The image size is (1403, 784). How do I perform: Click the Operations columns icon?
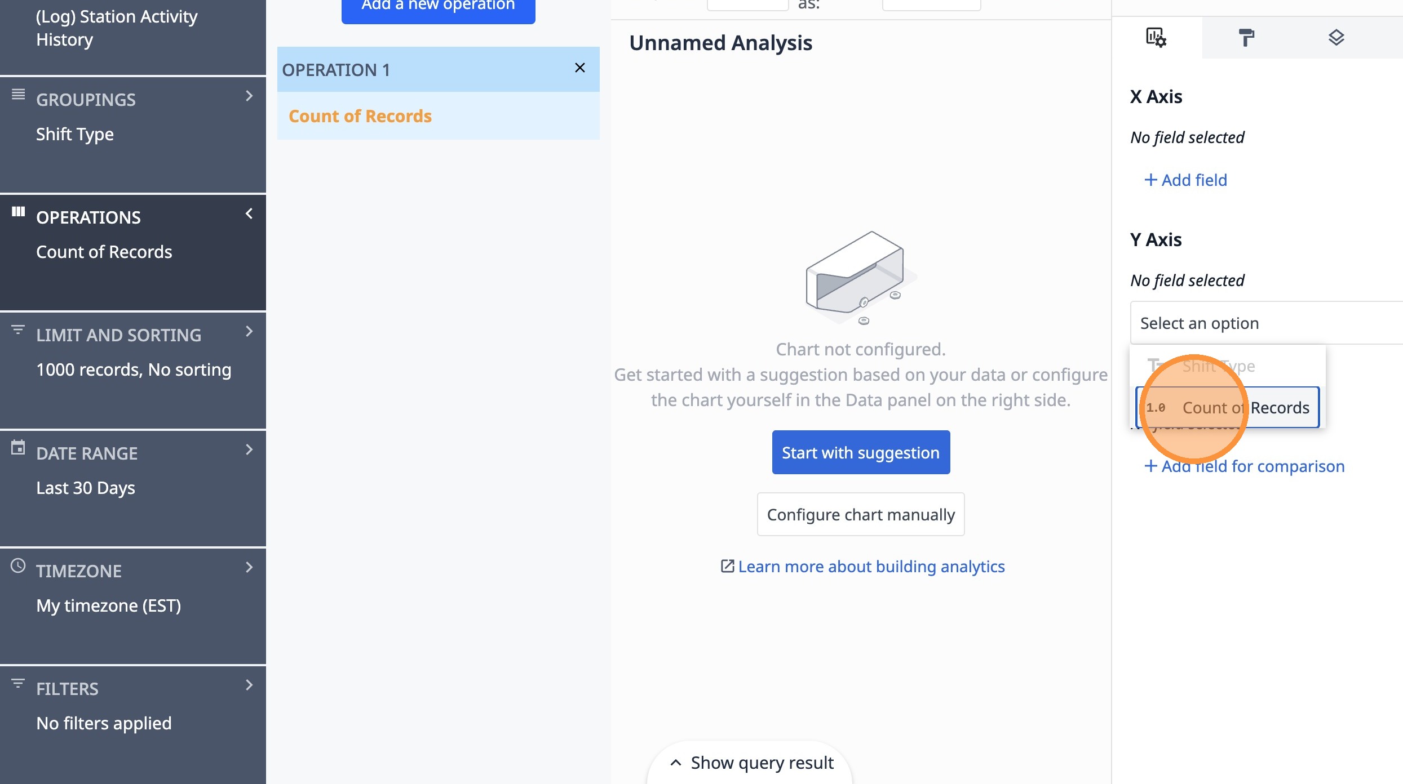(x=18, y=212)
